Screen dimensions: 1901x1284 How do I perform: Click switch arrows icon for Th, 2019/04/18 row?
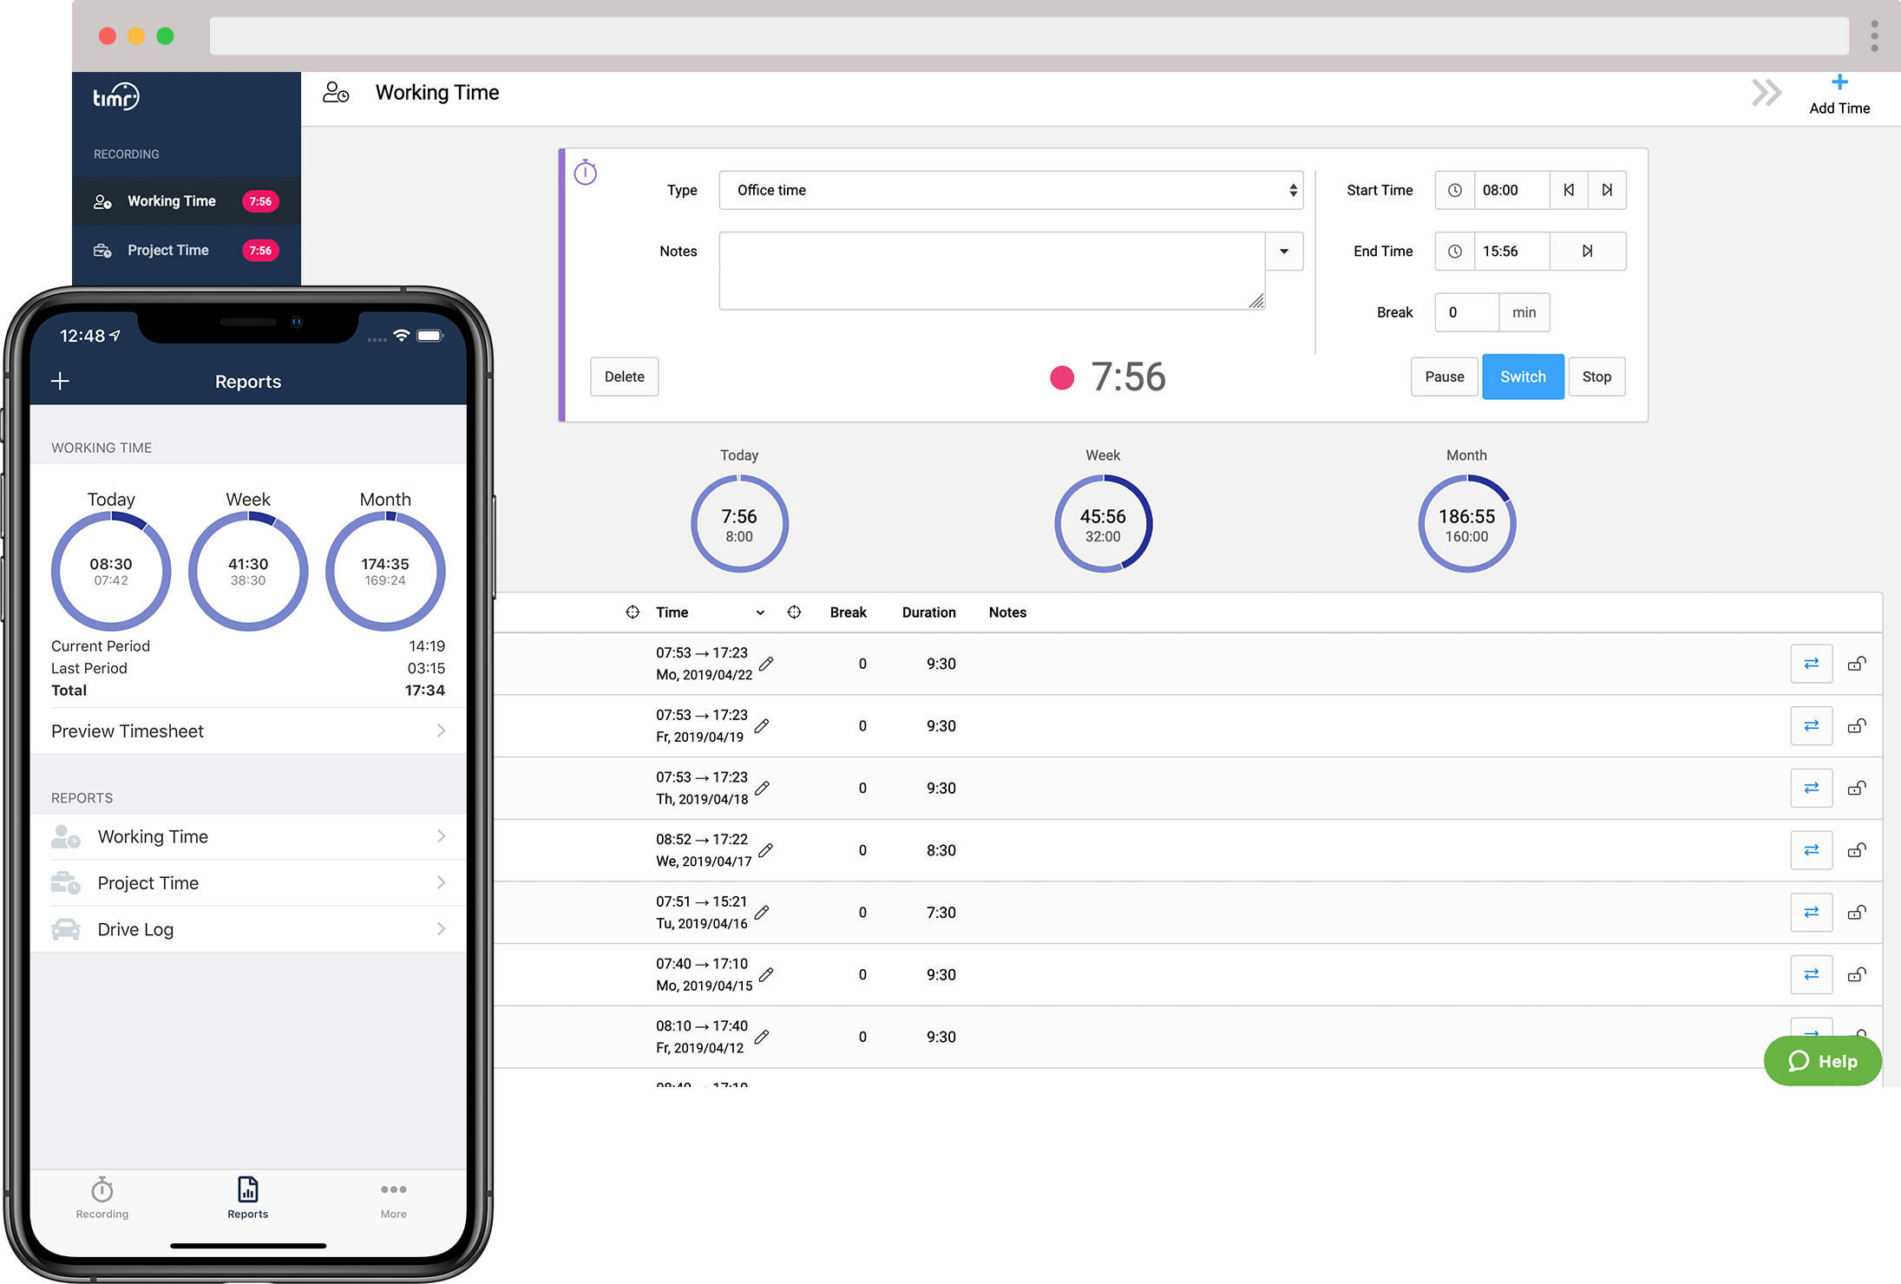(x=1812, y=789)
